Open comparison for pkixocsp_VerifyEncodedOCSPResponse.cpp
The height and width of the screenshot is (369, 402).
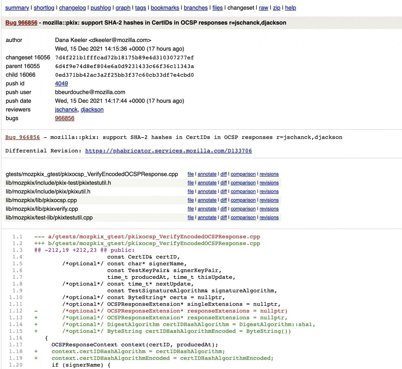(243, 174)
